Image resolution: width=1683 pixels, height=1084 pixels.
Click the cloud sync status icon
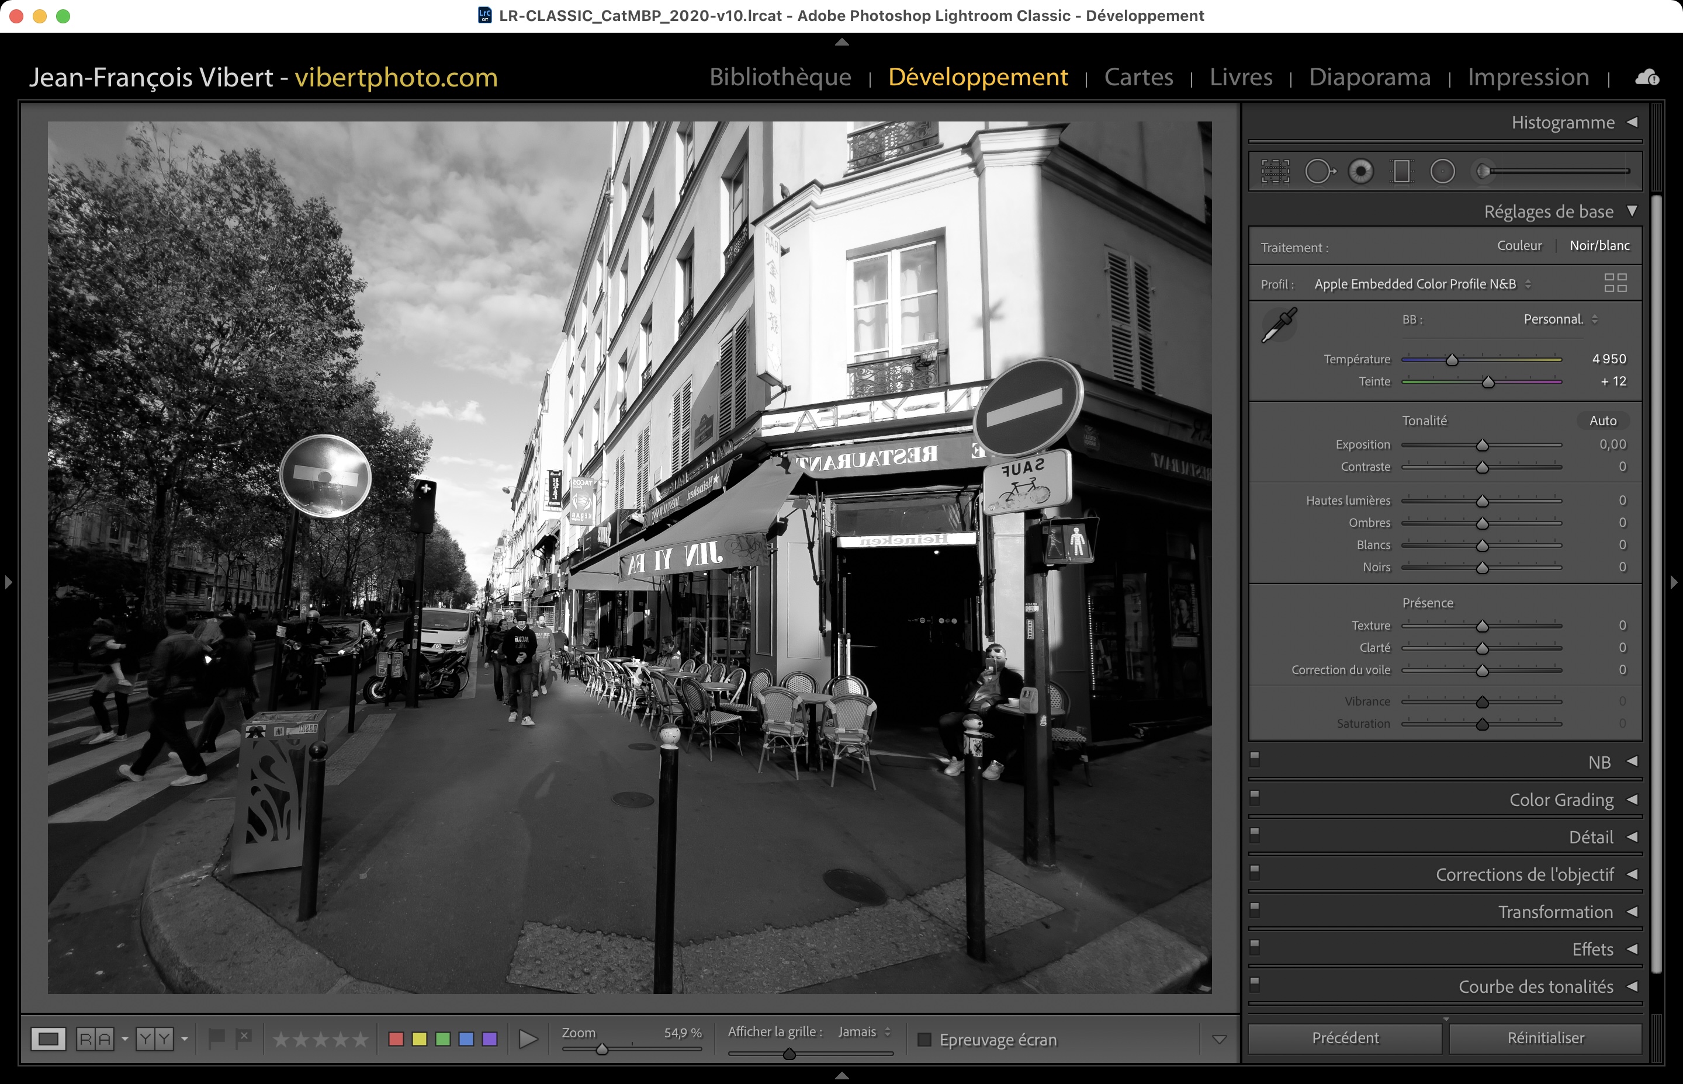1646,78
